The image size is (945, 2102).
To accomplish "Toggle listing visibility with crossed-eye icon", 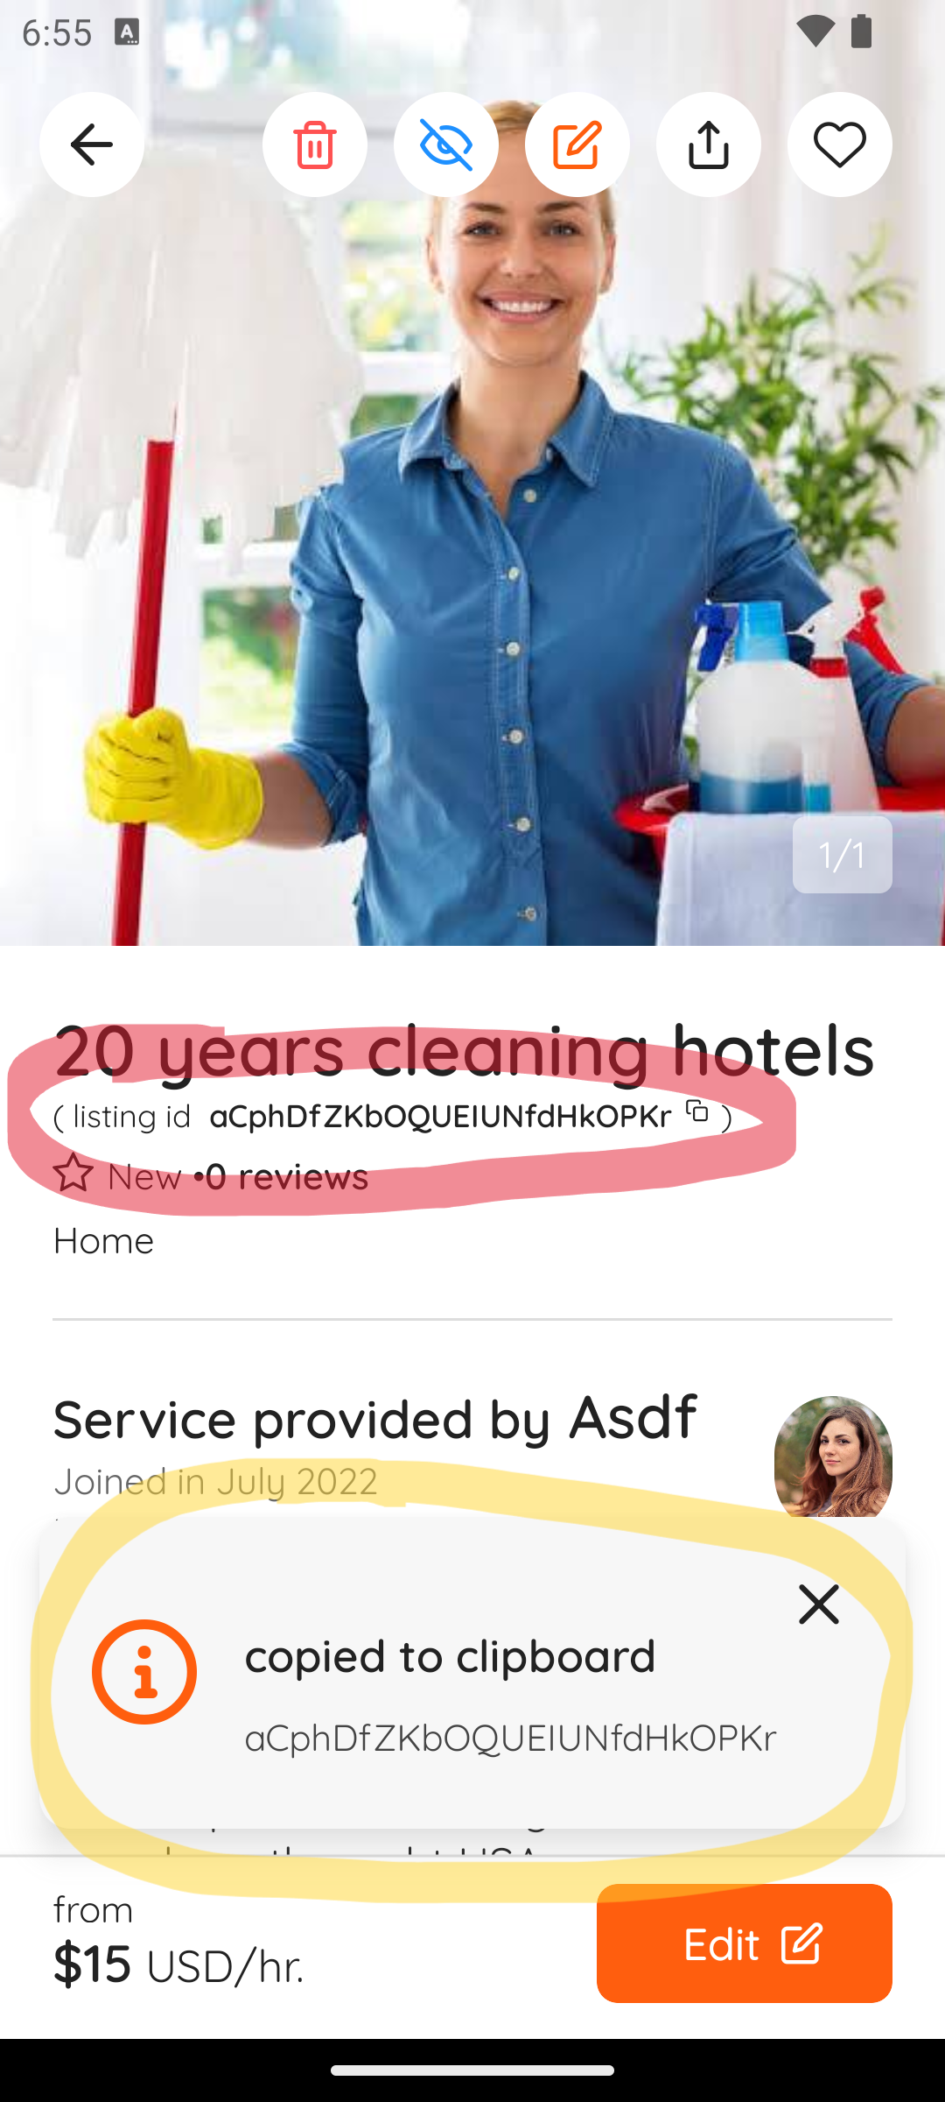I will [x=446, y=145].
